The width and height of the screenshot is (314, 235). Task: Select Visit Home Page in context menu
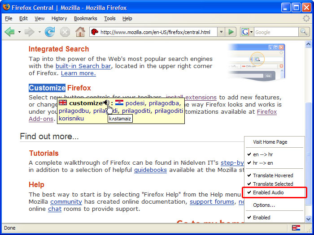(275, 142)
